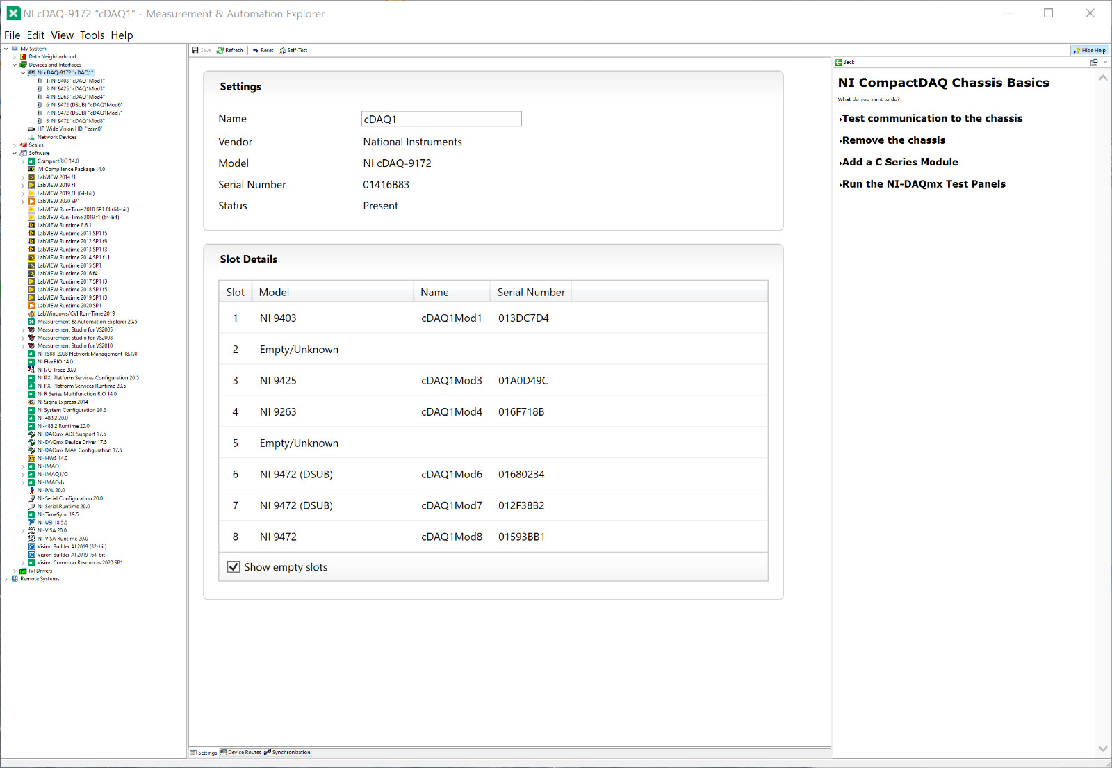
Task: Expand the IVI Drivers tree node
Action: coord(15,571)
